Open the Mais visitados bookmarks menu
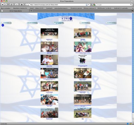 pos(6,8)
